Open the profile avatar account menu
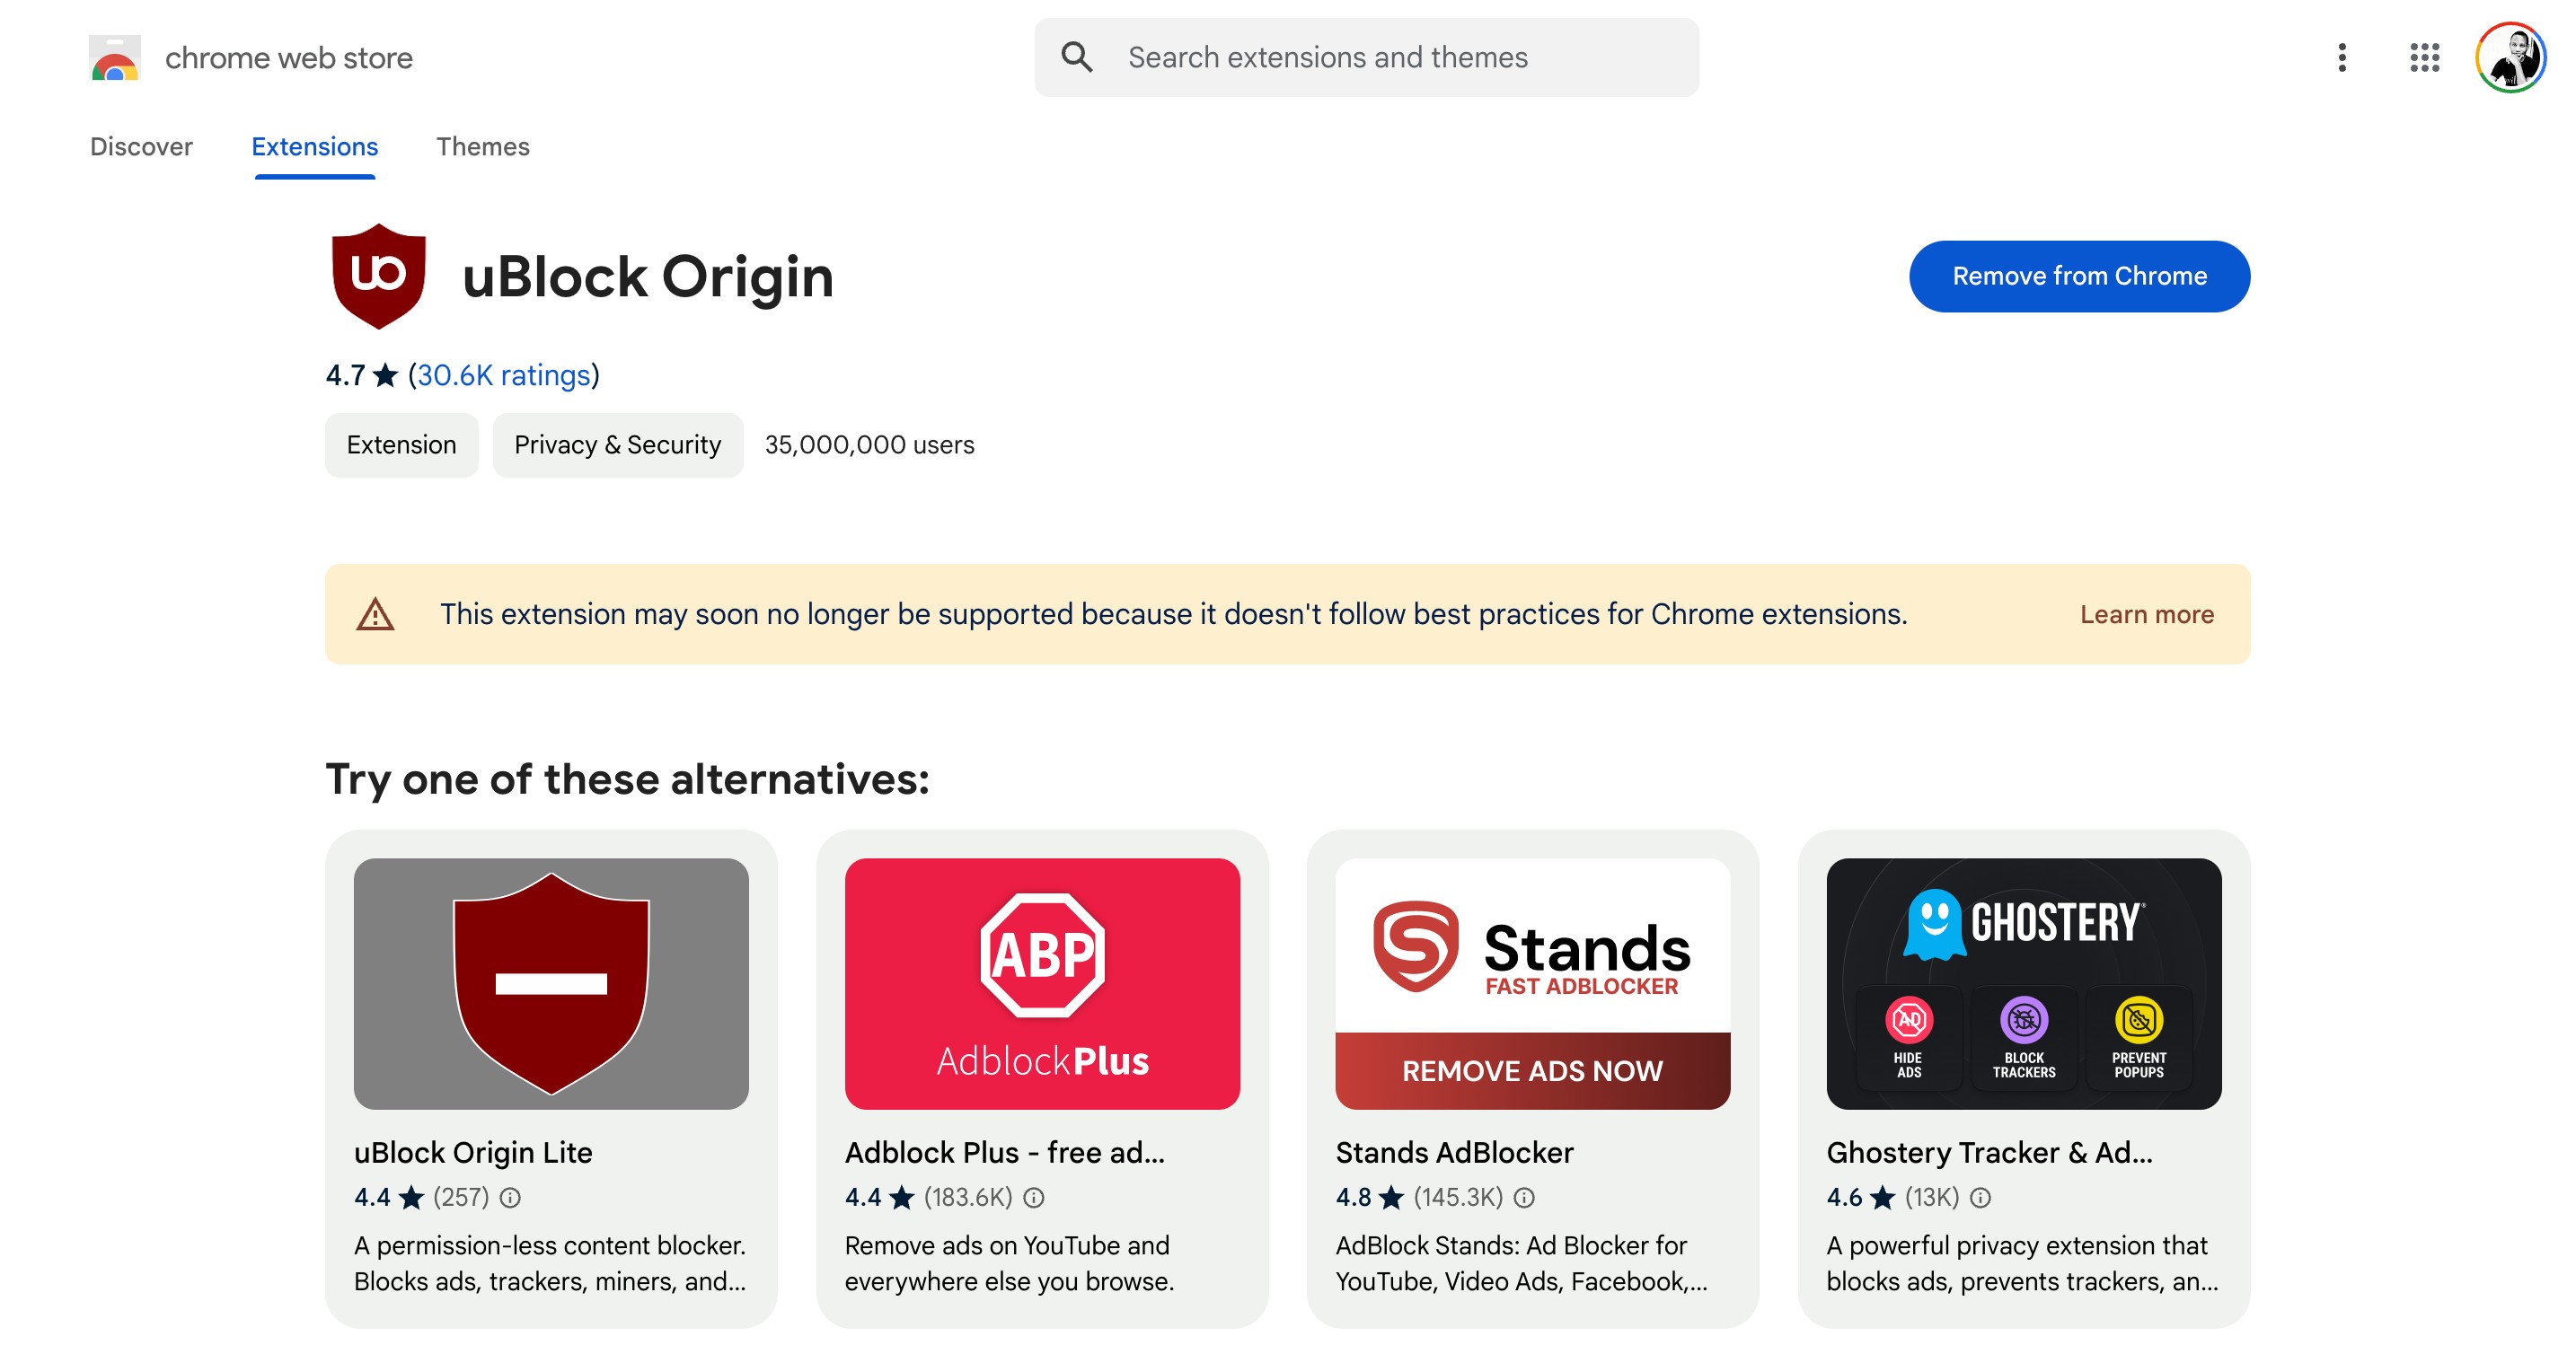Screen dimensions: 2576x1354 click(2511, 57)
